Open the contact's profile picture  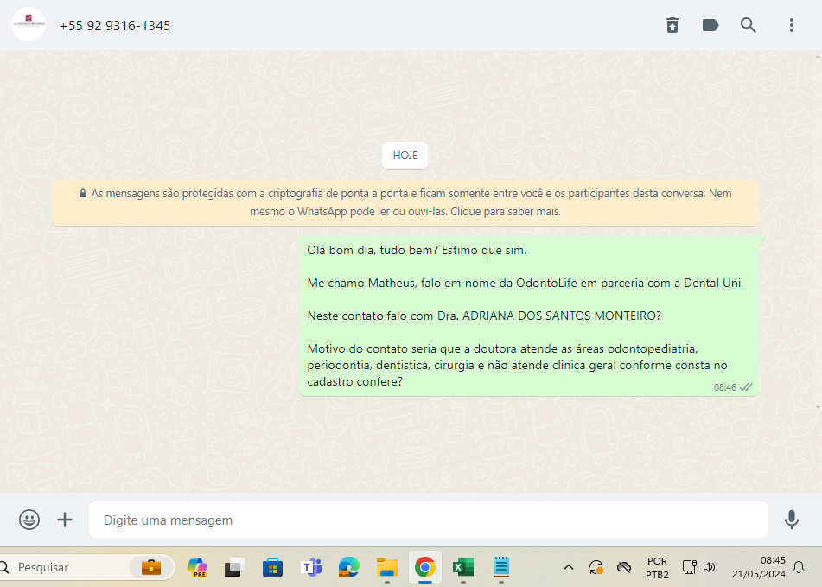coord(29,25)
